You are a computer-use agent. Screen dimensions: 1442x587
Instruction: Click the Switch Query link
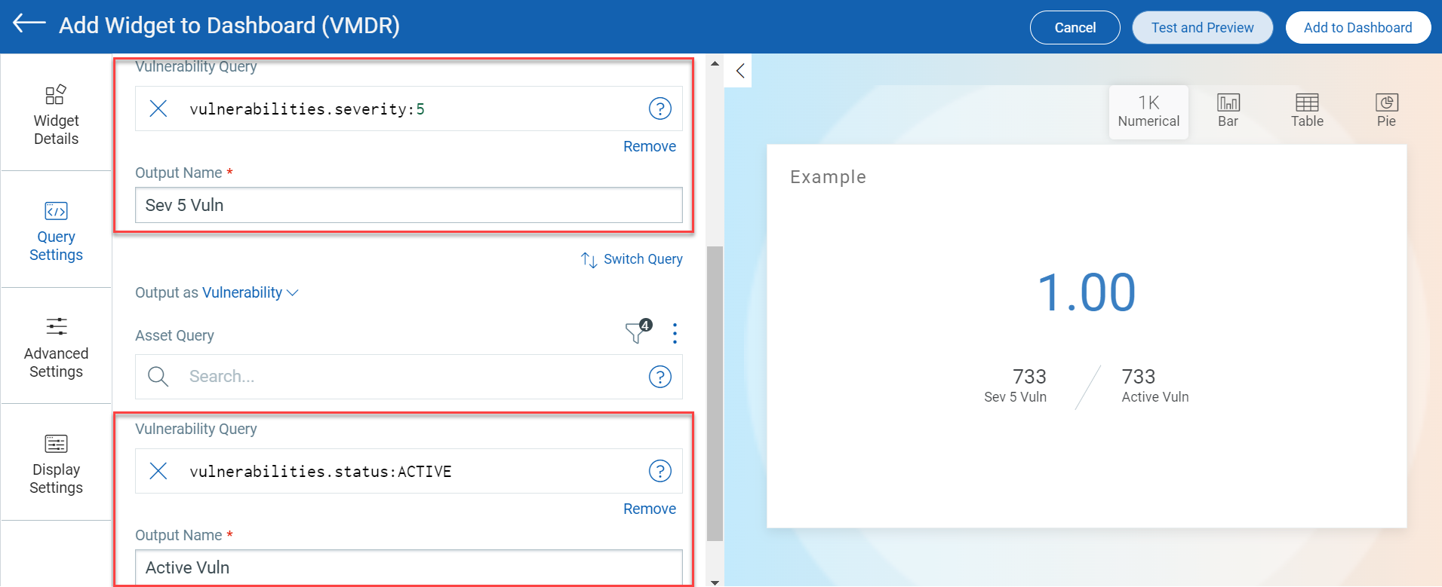(632, 259)
